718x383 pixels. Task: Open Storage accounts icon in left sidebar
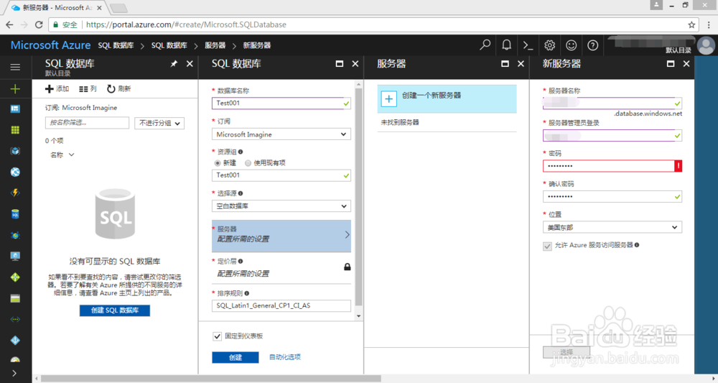click(x=15, y=299)
